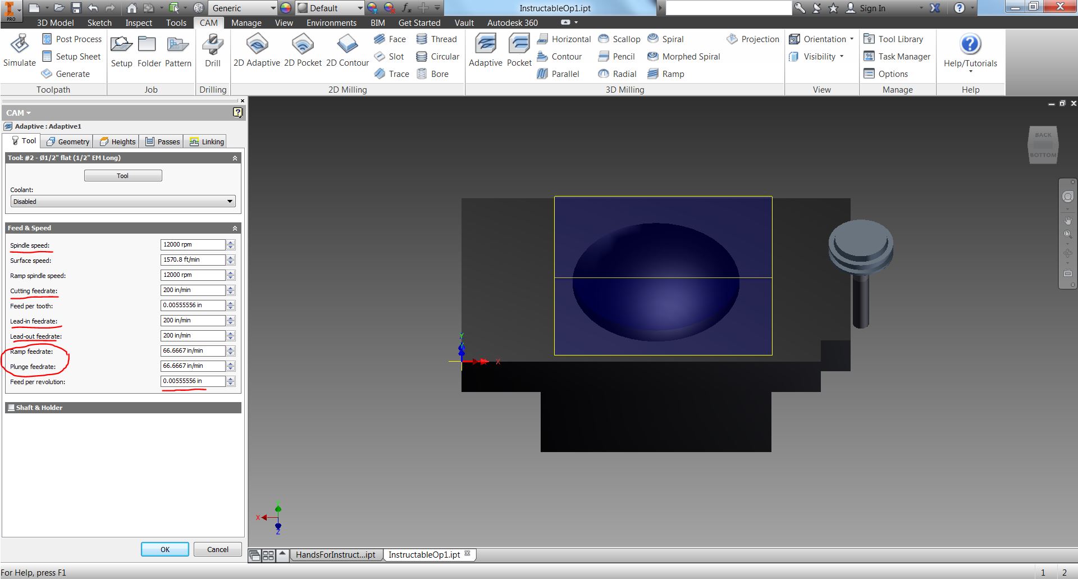Click the Spindle speed field

(193, 245)
